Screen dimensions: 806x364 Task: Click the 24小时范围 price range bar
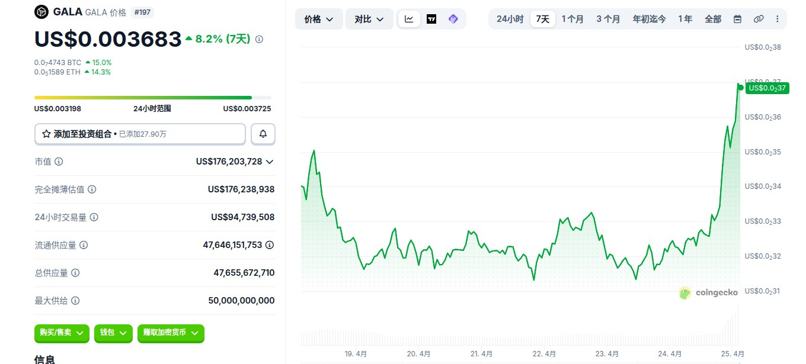(153, 98)
